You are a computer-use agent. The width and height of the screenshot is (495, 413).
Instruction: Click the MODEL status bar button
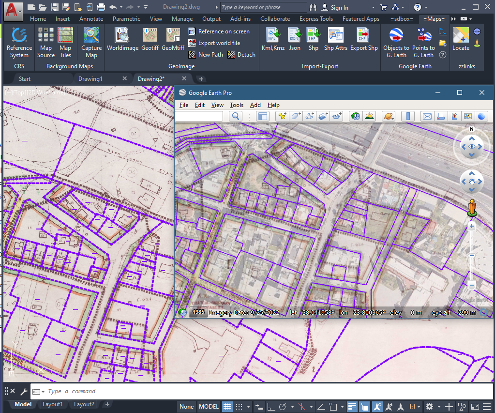point(209,406)
